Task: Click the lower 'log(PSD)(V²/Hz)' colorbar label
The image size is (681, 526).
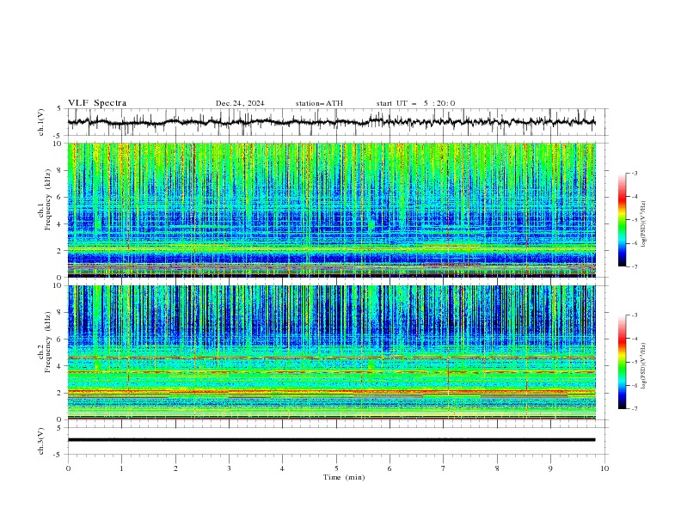Action: 644,365
